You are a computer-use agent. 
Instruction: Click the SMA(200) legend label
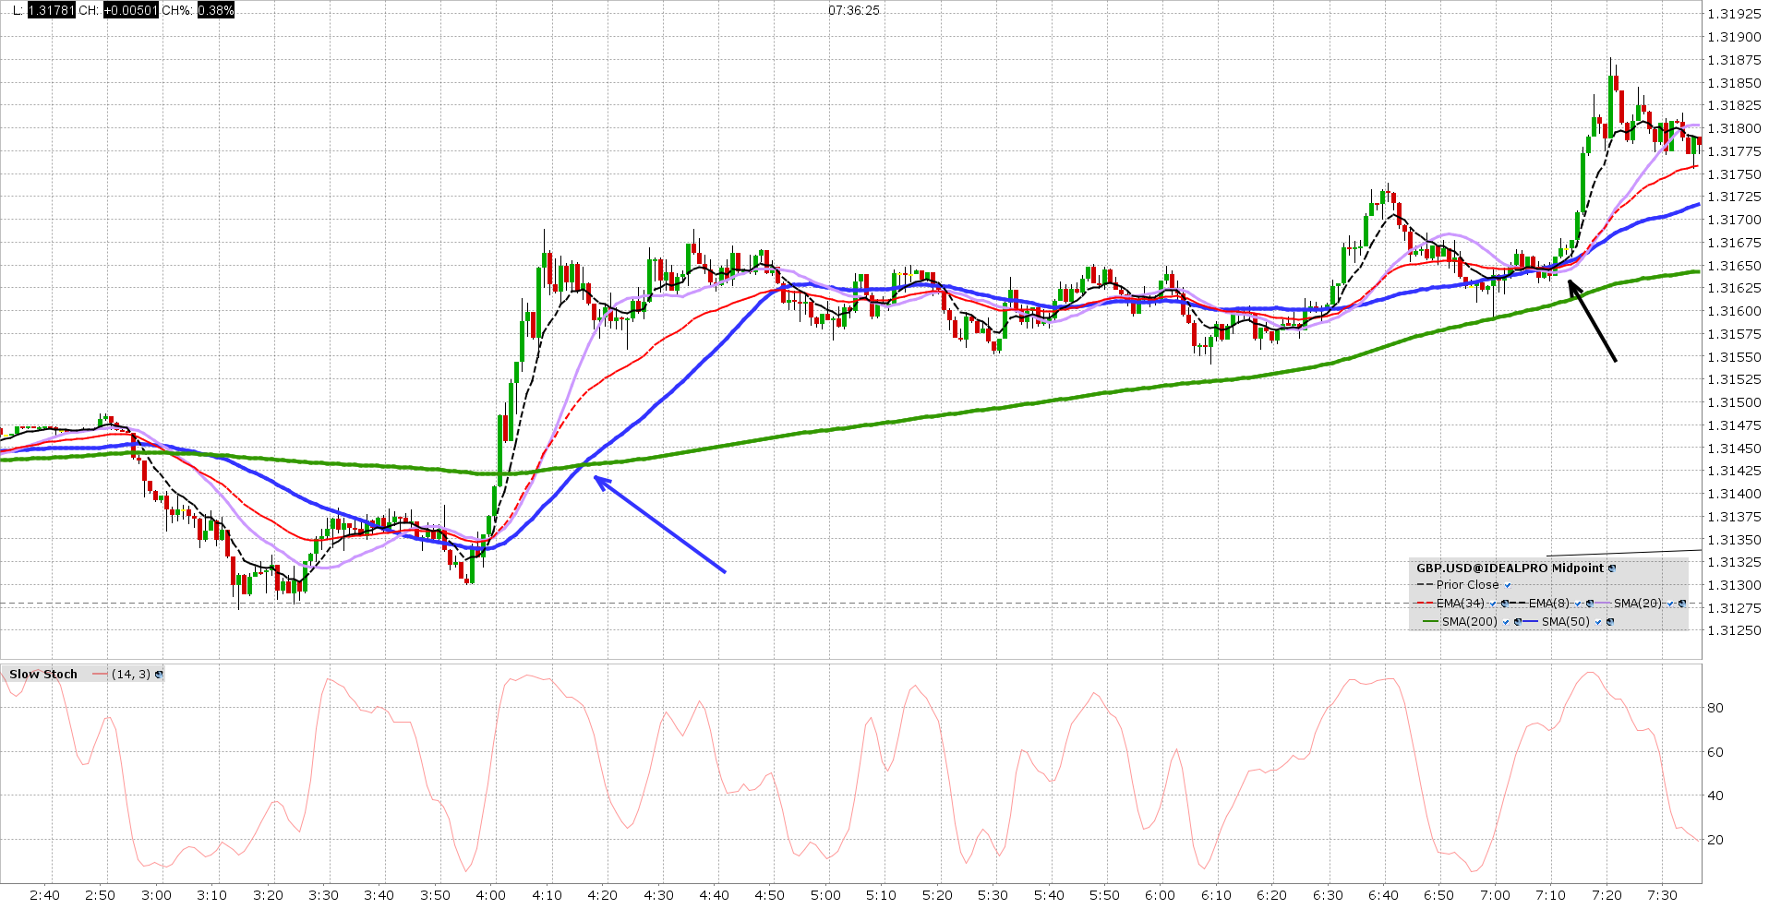click(1470, 622)
